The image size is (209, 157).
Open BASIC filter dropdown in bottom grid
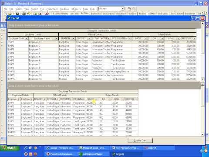point(97,99)
